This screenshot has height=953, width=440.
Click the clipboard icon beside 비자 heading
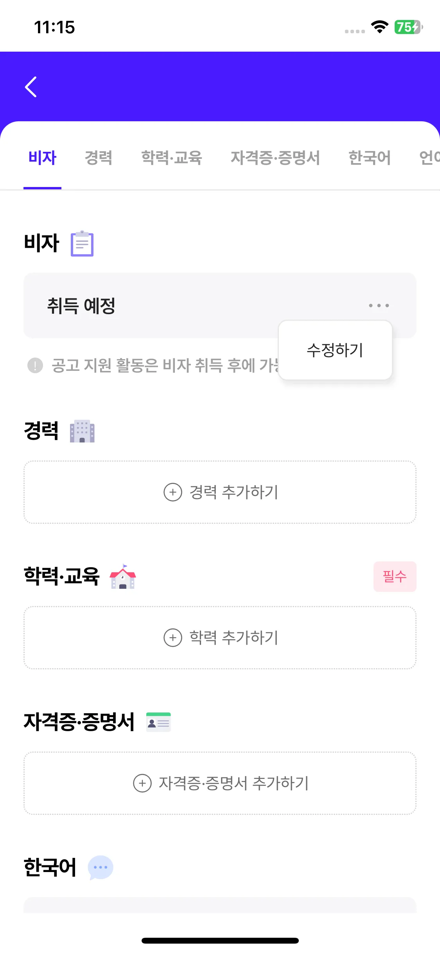[82, 243]
